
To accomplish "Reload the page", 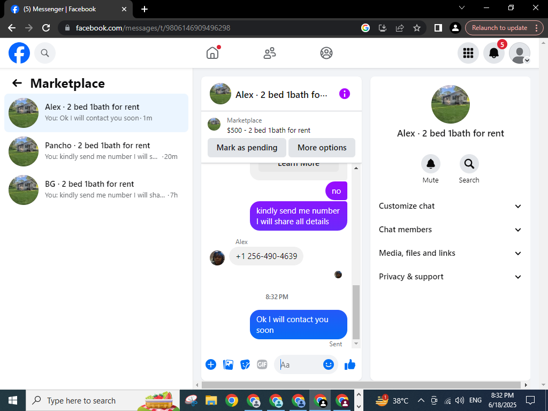I will [46, 28].
